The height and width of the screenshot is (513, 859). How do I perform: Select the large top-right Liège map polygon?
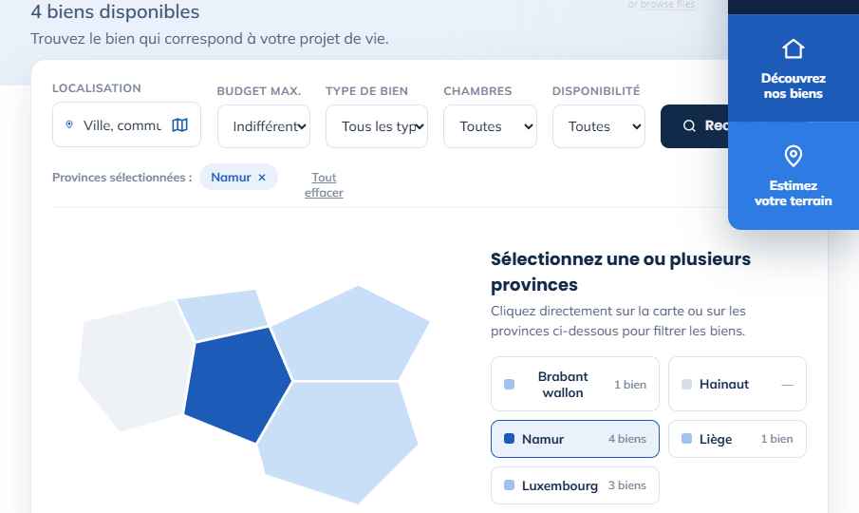[351, 334]
